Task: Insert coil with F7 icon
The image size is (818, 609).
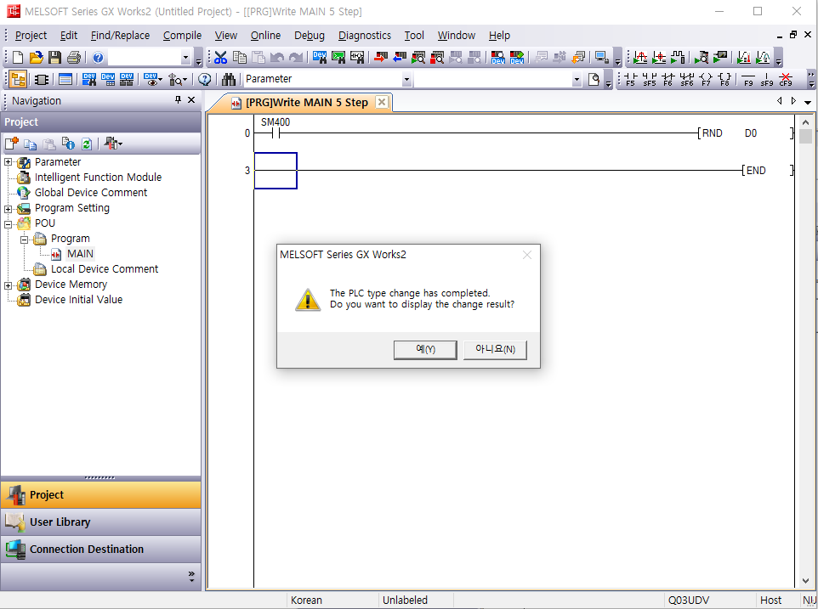Action: (x=706, y=79)
